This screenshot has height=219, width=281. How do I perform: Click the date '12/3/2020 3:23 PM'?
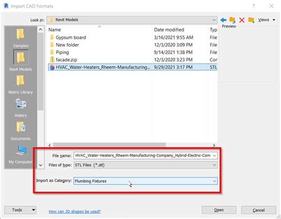click(173, 60)
